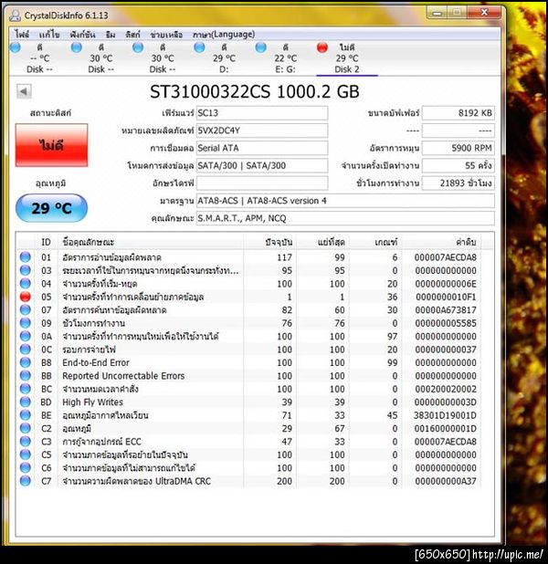Screen dimensions: 548x564
Task: Click the status orb of attribute BB
Action: [26, 375]
